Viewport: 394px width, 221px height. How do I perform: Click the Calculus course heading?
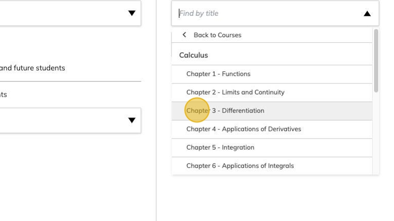[193, 55]
